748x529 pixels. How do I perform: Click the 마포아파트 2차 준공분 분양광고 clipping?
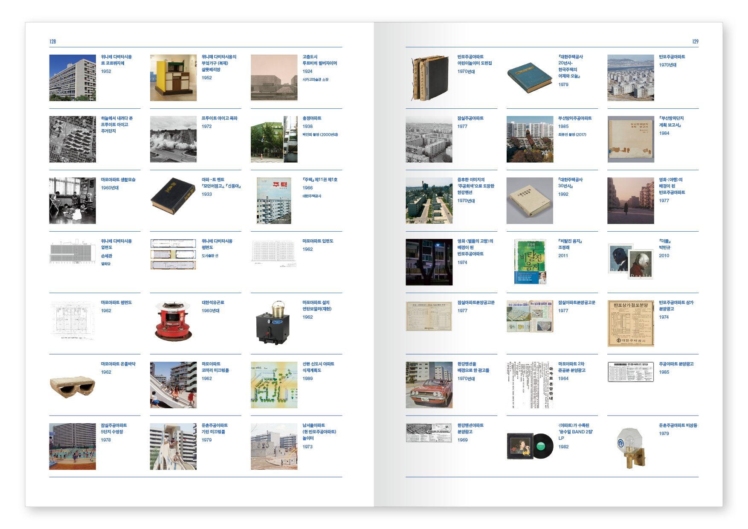point(530,385)
